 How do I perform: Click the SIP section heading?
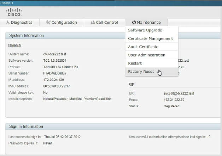132,85
